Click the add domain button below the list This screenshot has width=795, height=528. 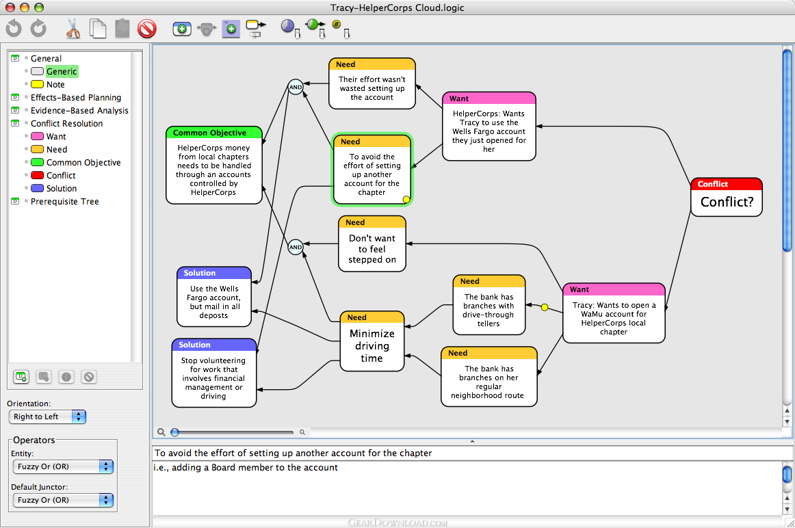(x=21, y=376)
